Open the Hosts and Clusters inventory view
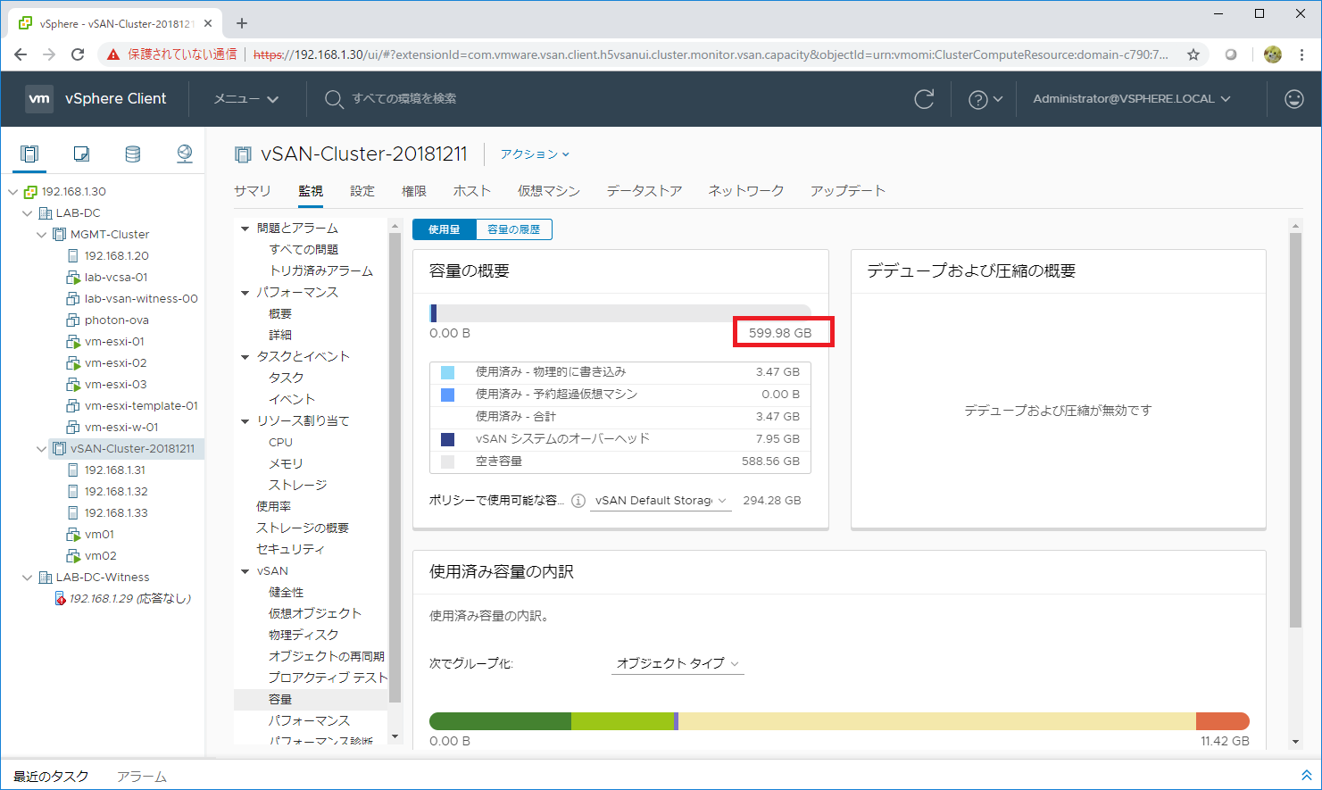The height and width of the screenshot is (790, 1322). (x=29, y=154)
